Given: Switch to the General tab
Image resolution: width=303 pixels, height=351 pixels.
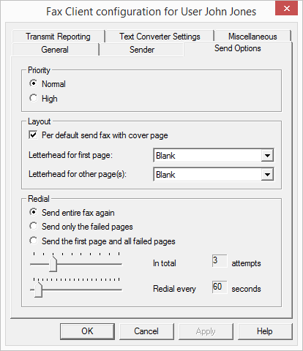Looking at the screenshot, I should point(55,50).
